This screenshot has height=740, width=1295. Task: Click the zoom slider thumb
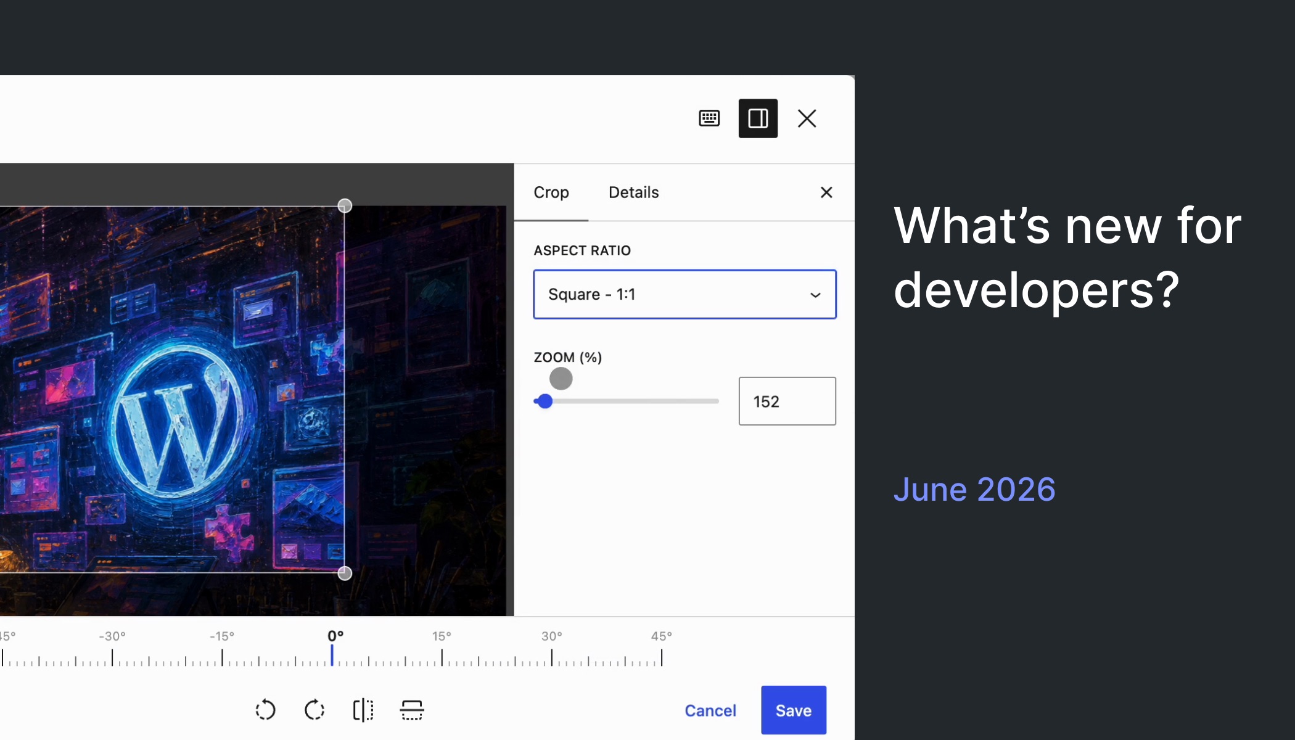545,401
